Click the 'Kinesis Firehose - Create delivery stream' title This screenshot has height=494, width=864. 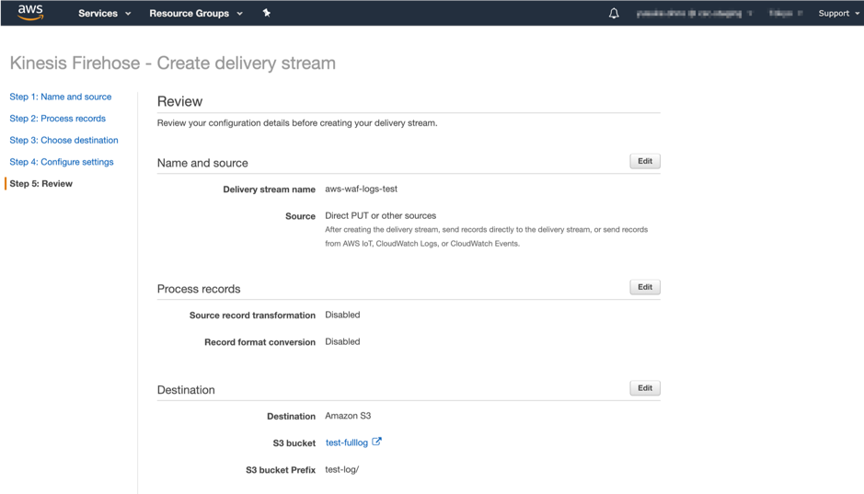(x=172, y=63)
